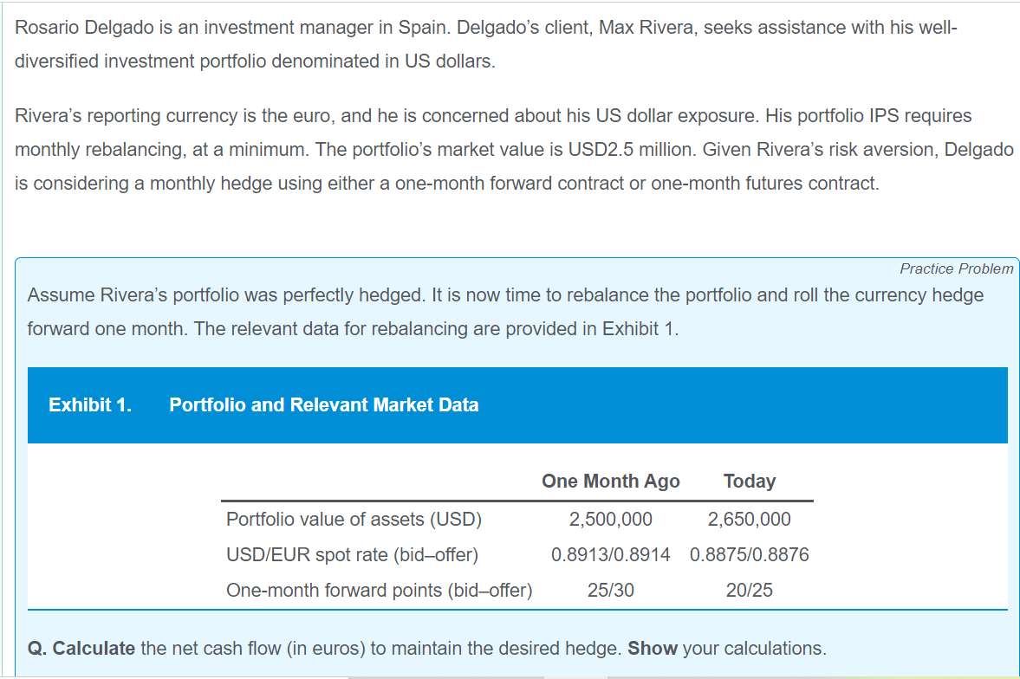Select the Portfolio value of assets row label
Image resolution: width=1020 pixels, height=679 pixels.
(354, 520)
